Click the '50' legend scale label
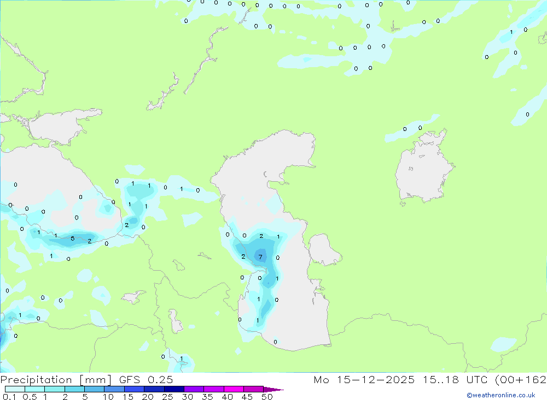 (x=267, y=397)
